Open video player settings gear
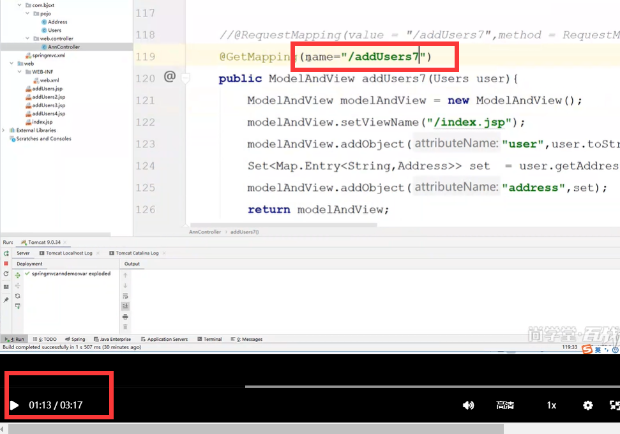The height and width of the screenshot is (434, 620). tap(588, 405)
